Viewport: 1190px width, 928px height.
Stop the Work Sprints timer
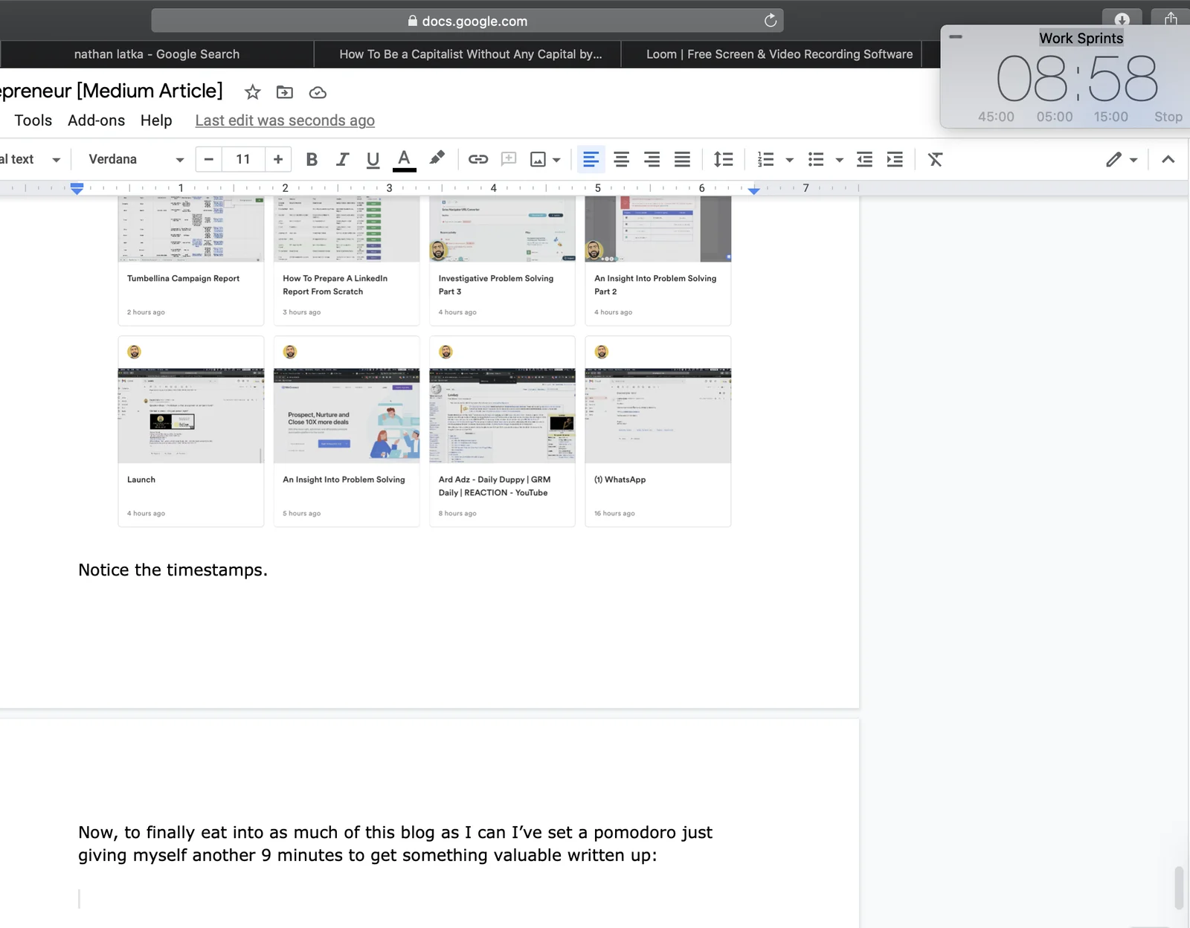(1168, 117)
